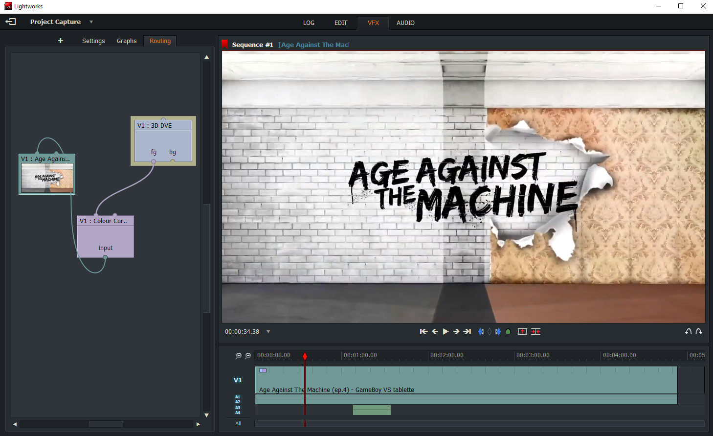The image size is (713, 436).
Task: Exit project using the back arrow icon
Action: [11, 22]
